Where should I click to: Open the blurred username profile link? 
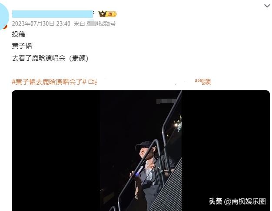[53, 14]
